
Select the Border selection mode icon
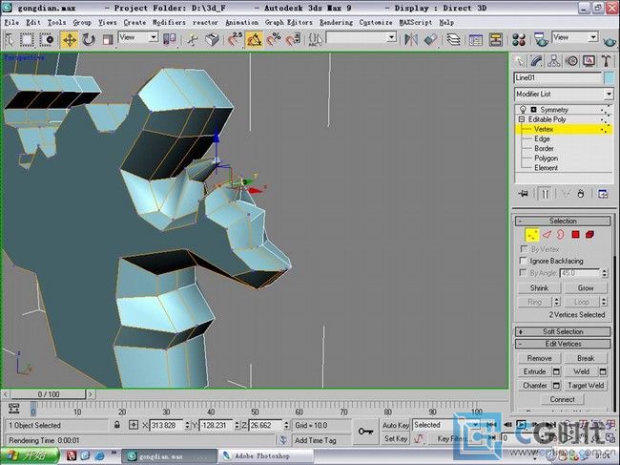(x=560, y=235)
